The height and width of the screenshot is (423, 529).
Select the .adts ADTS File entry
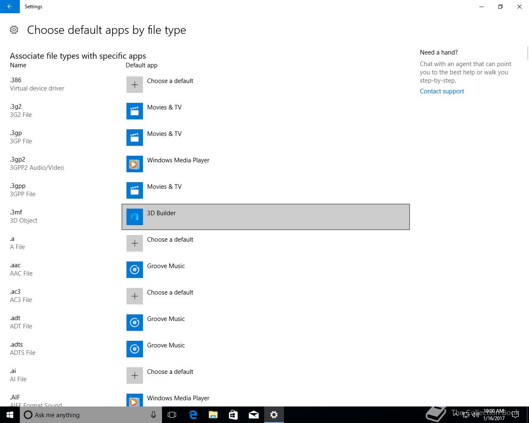(23, 349)
